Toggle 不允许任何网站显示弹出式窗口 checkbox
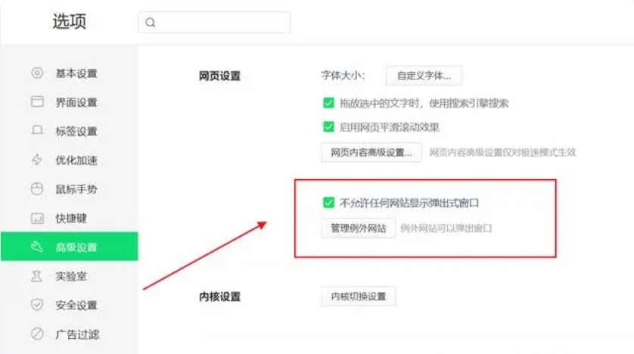The height and width of the screenshot is (354, 634). point(328,203)
